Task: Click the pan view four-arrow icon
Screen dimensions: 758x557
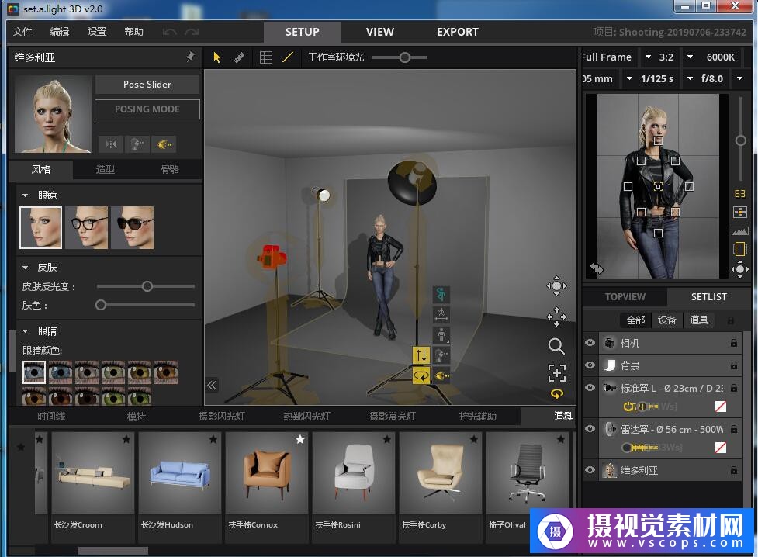Action: 556,317
